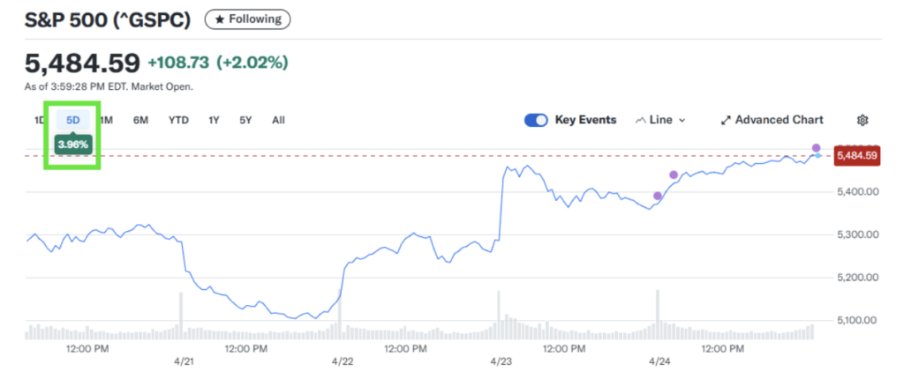Click the 4/21 date axis label
The image size is (904, 379).
point(183,362)
